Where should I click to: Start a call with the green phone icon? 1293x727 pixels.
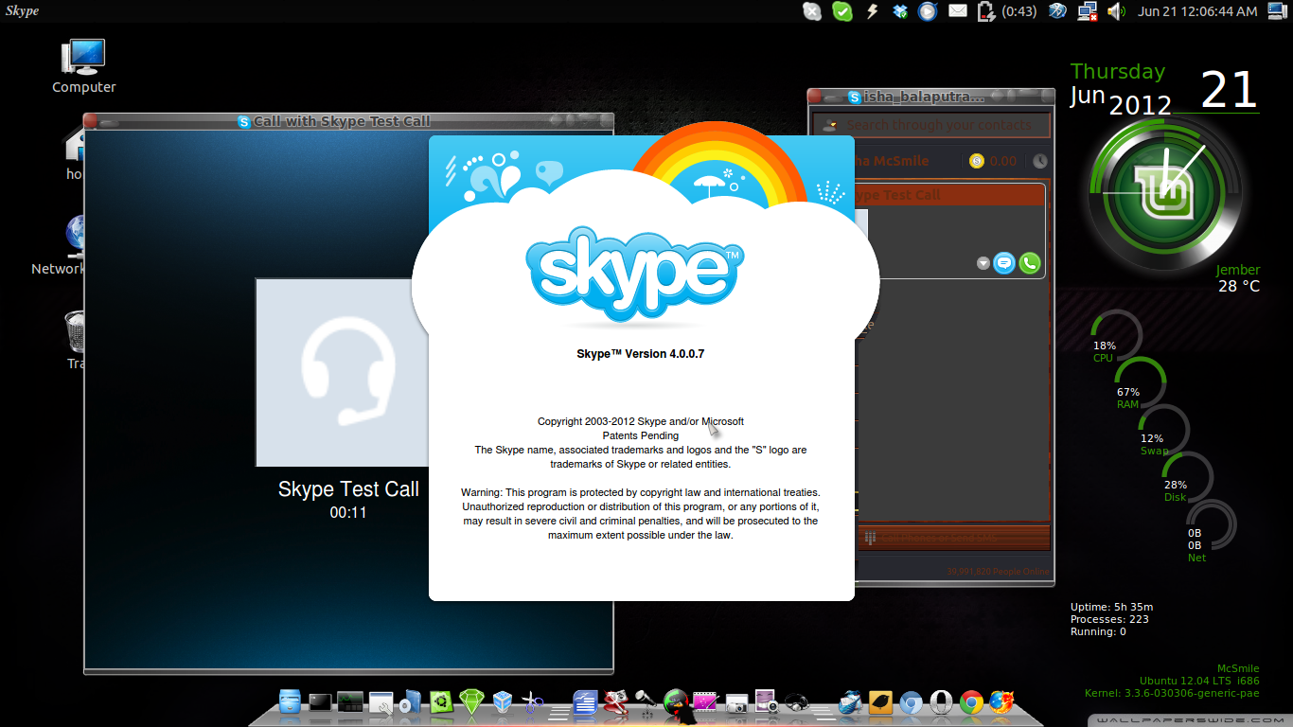click(x=1029, y=263)
